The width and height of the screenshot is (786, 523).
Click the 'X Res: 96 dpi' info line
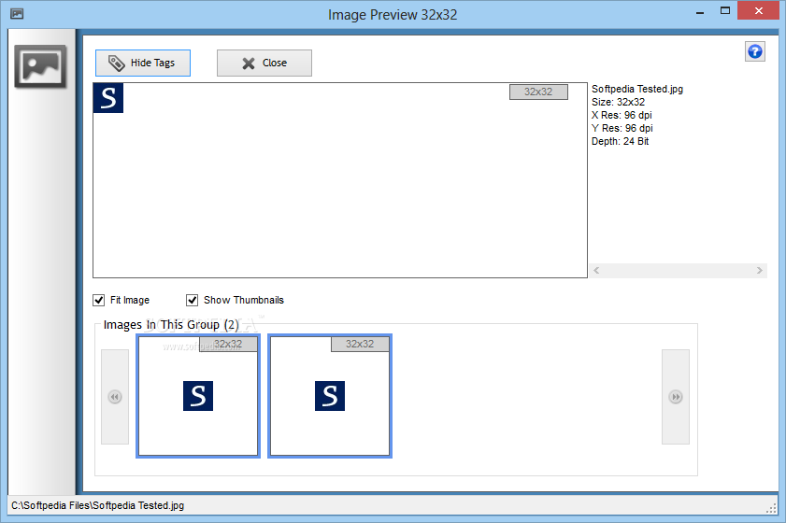coord(622,115)
